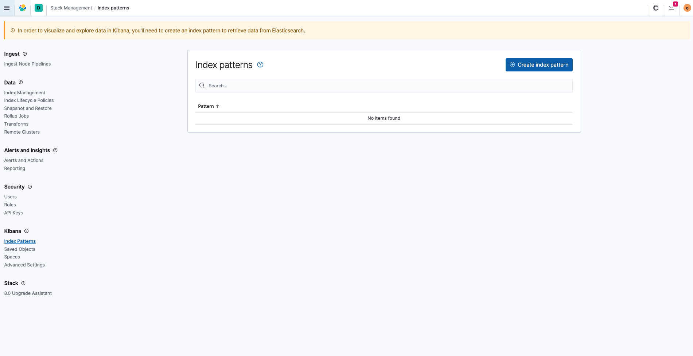Open the Users security page
The image size is (693, 356).
pos(10,197)
